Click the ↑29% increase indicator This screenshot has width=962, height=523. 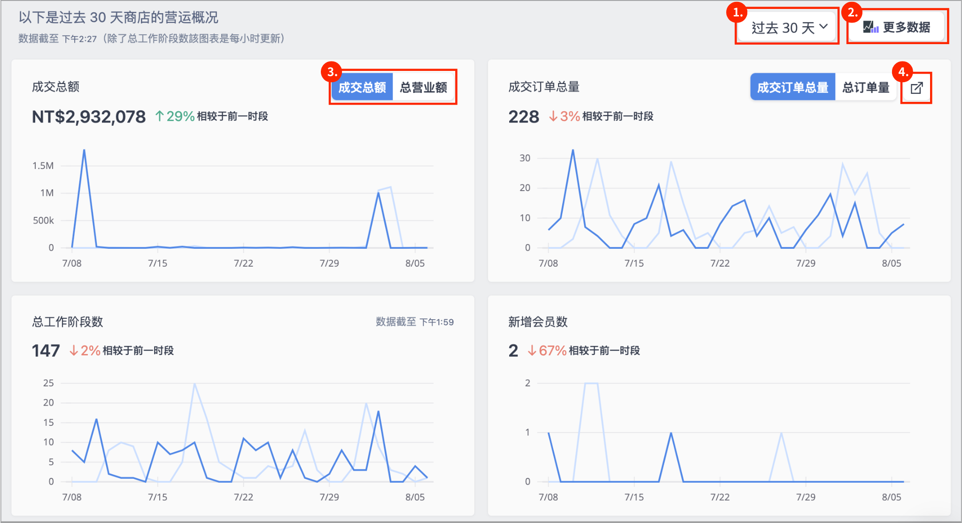tap(175, 116)
